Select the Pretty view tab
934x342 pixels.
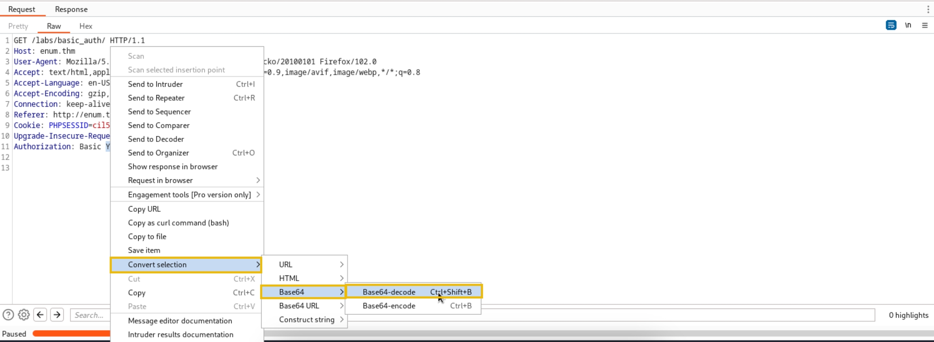pos(18,26)
